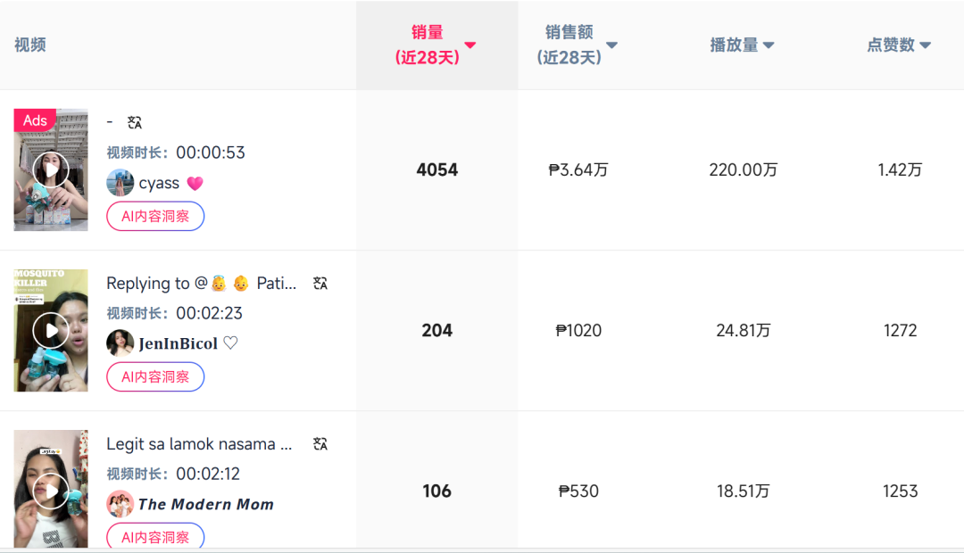The height and width of the screenshot is (553, 964).
Task: Open AI内容洞察 for JenInBicol video
Action: pyautogui.click(x=155, y=377)
